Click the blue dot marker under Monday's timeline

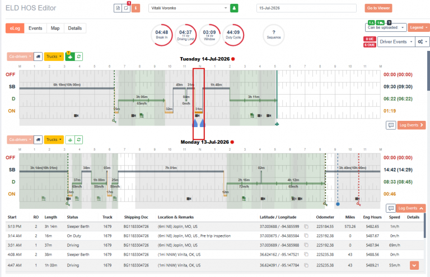point(338,204)
